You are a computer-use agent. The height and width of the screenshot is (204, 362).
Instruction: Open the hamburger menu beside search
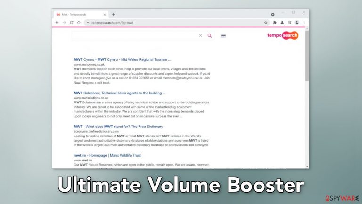pyautogui.click(x=223, y=35)
